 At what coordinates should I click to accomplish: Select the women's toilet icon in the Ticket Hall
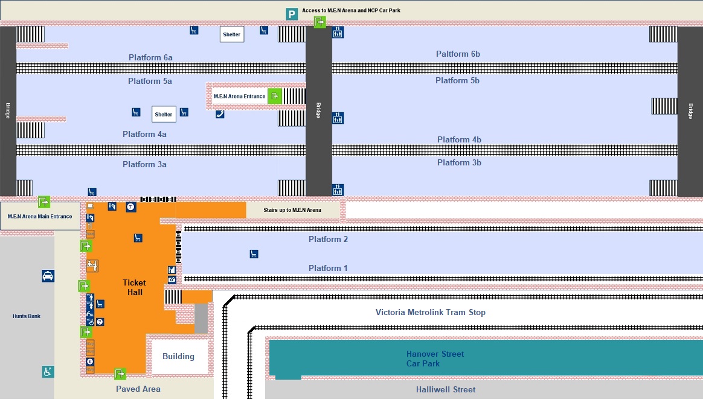(x=91, y=305)
